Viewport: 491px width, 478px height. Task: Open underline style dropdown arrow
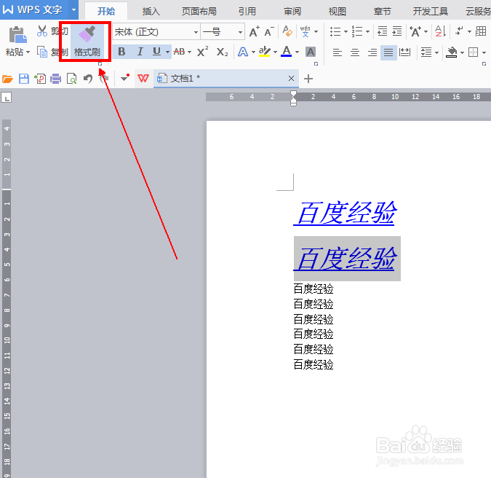[167, 52]
